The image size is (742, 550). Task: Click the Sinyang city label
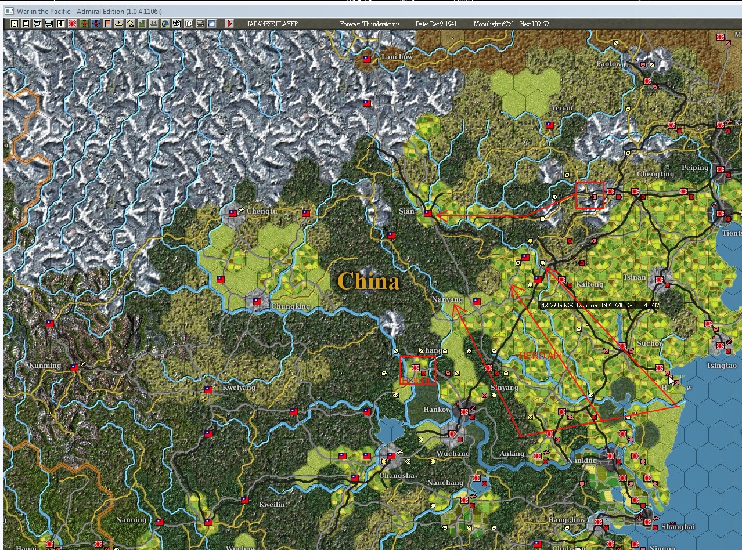pos(504,388)
